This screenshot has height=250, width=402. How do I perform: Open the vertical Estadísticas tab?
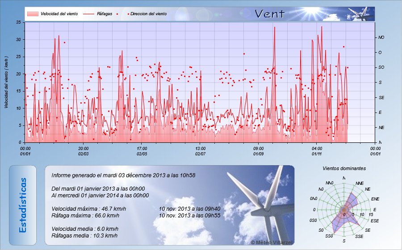23,205
